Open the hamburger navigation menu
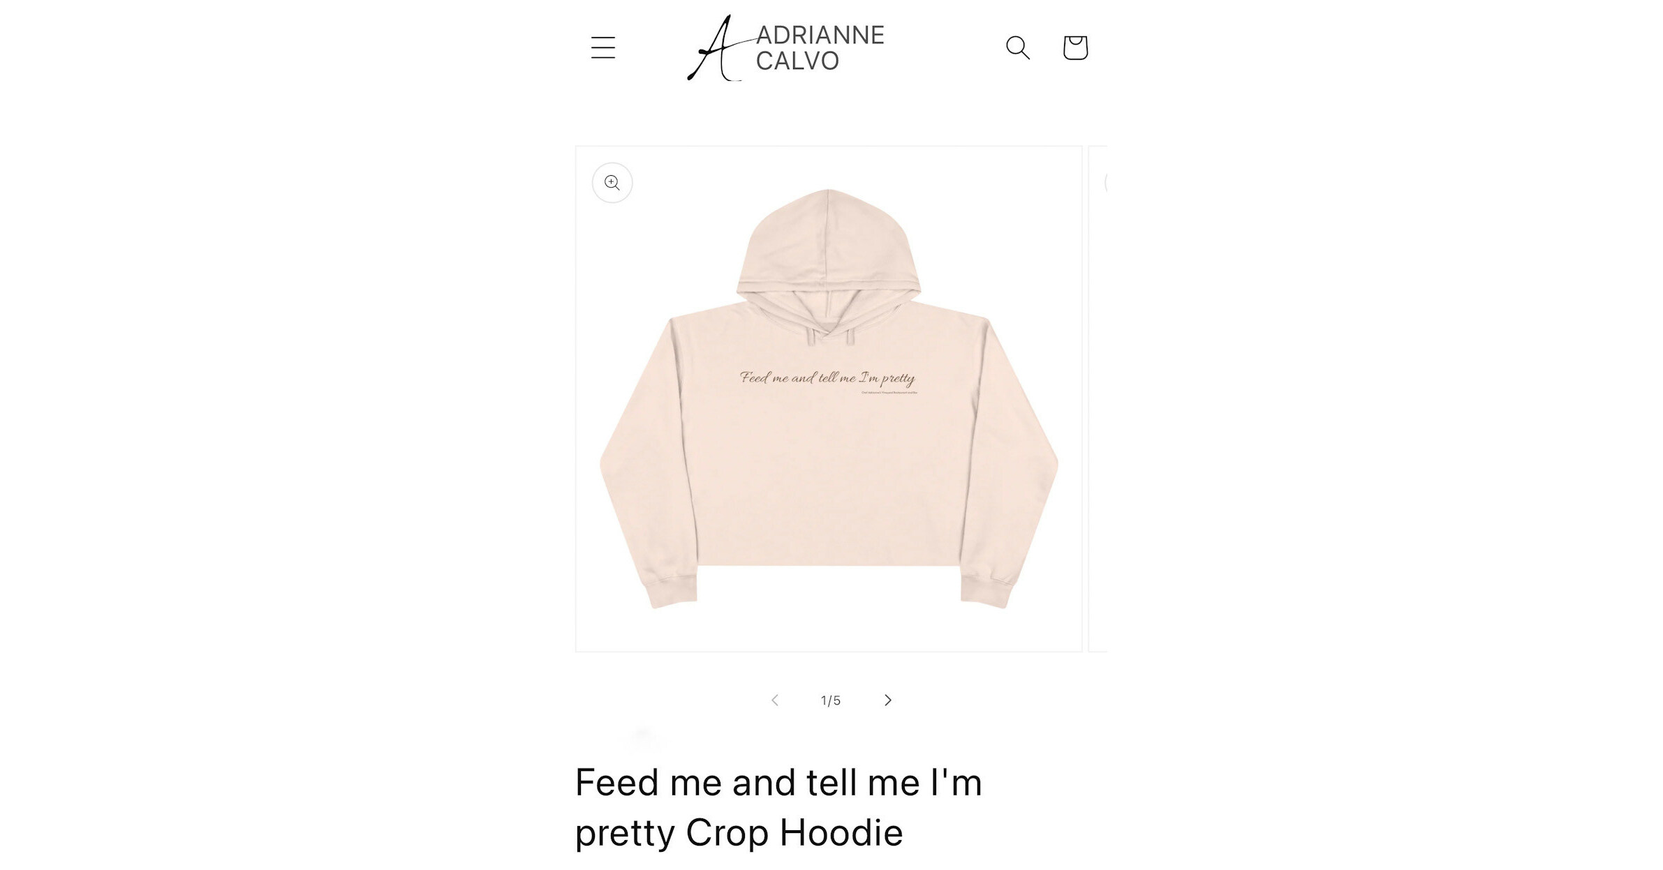 click(x=603, y=47)
